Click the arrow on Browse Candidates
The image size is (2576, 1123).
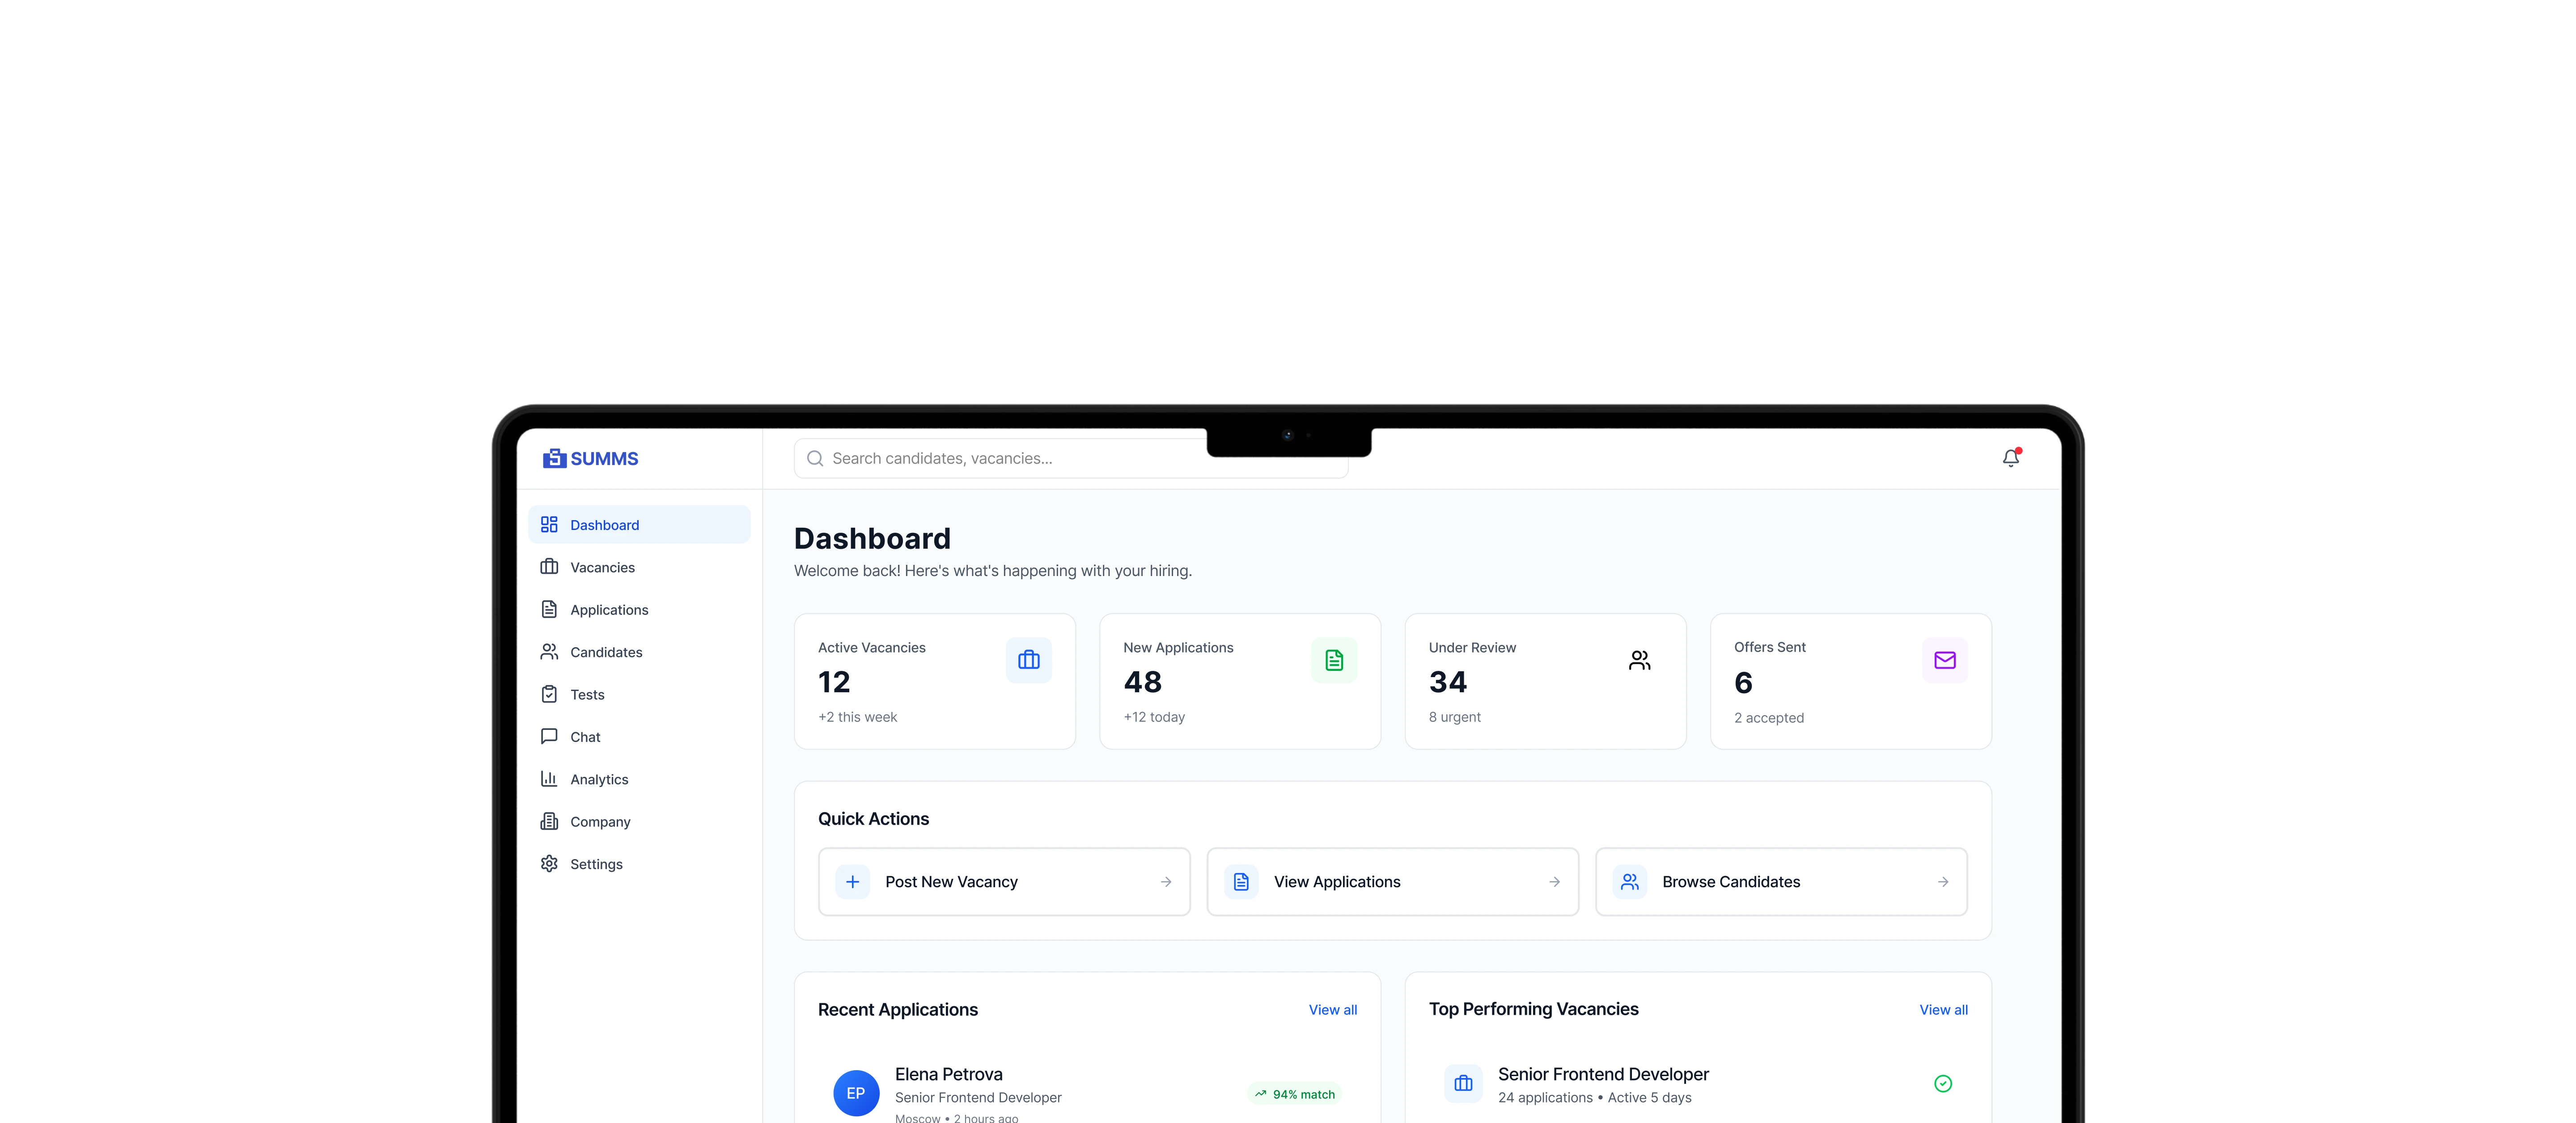point(1943,882)
